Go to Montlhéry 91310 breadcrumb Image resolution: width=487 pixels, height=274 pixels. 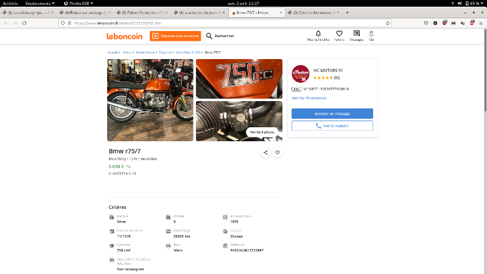click(188, 52)
